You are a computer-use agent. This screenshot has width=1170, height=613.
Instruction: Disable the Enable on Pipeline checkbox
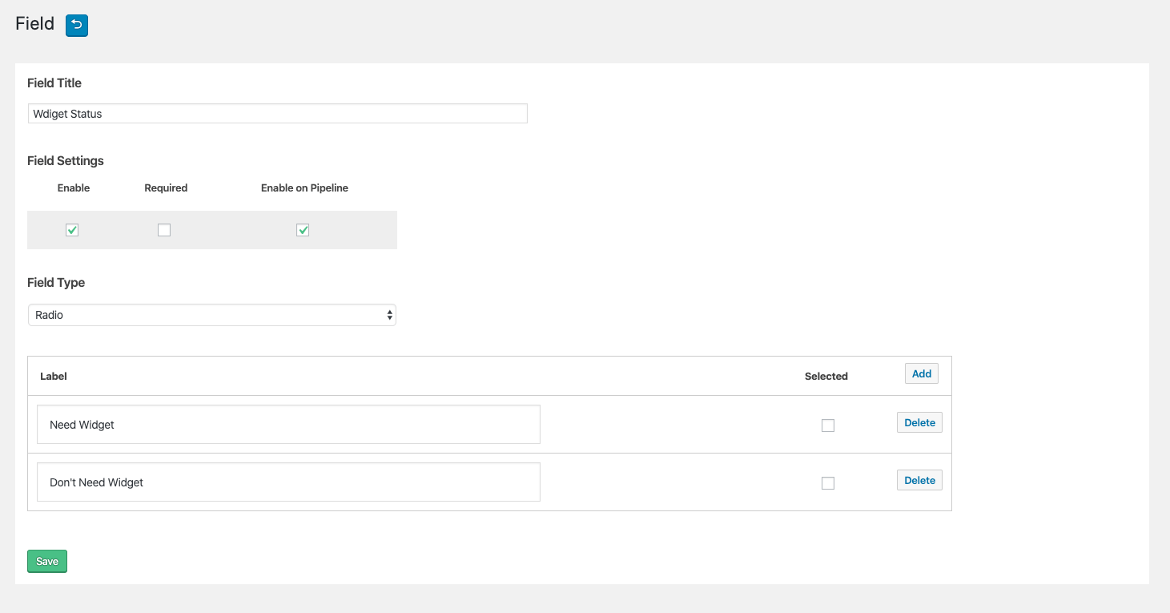303,230
